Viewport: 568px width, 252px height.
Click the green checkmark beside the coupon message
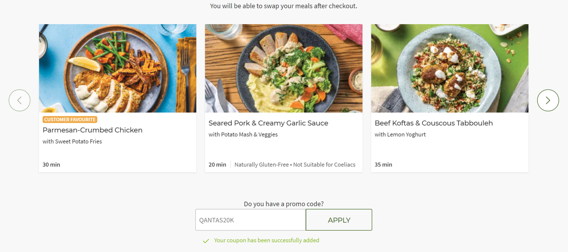(206, 241)
